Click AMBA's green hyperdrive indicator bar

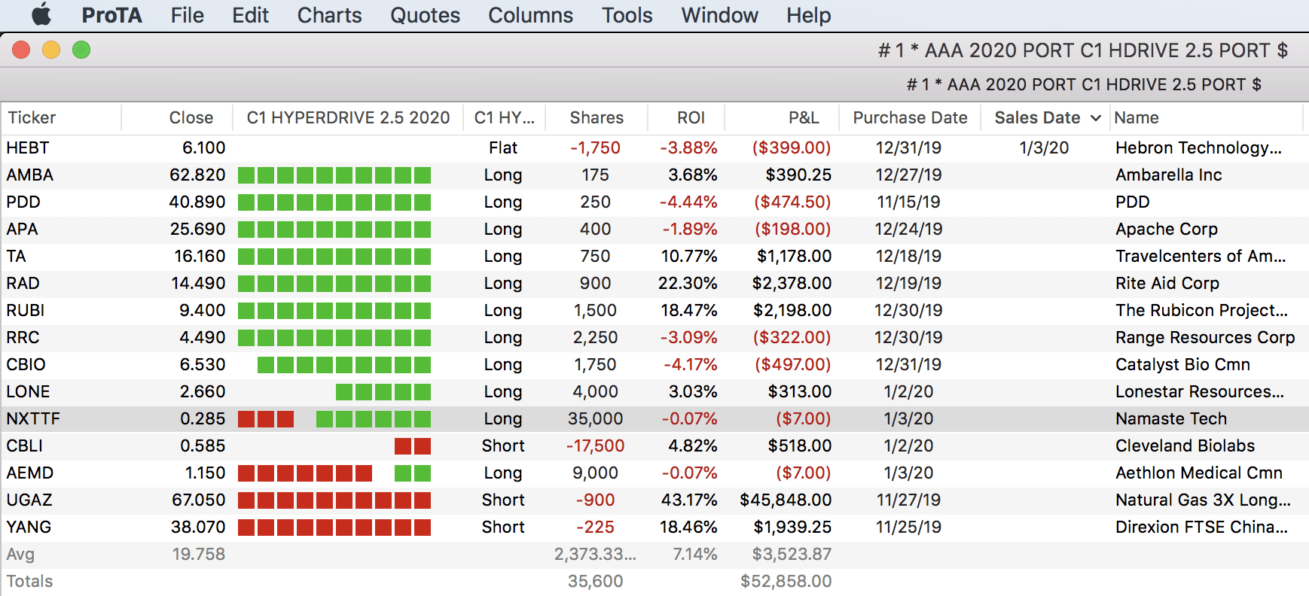click(x=334, y=175)
